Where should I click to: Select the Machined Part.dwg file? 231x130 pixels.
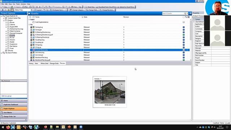click(x=42, y=57)
